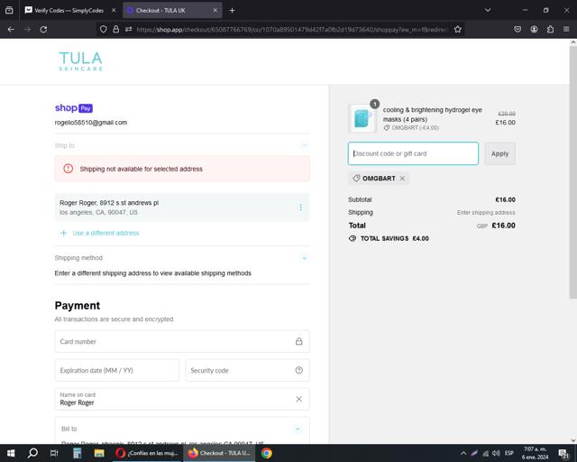Close the Checkout - TULA UK tab
Screen dimensions: 577x462
pos(215,10)
